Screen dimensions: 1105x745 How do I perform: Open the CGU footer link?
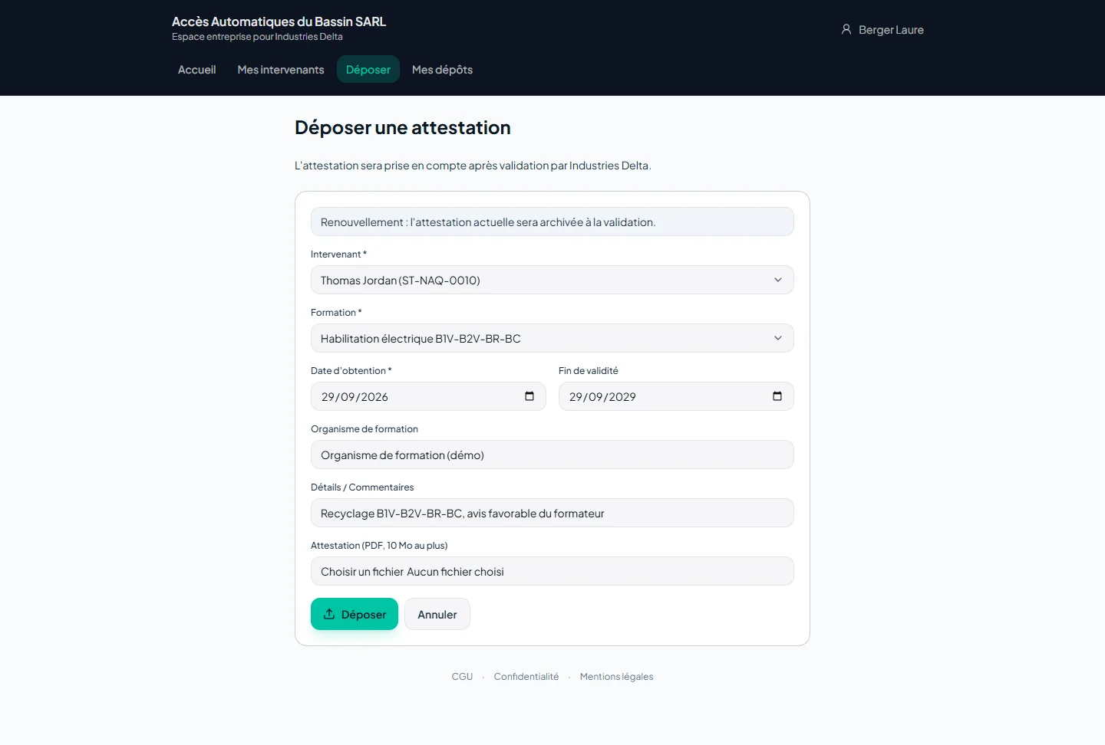(462, 677)
